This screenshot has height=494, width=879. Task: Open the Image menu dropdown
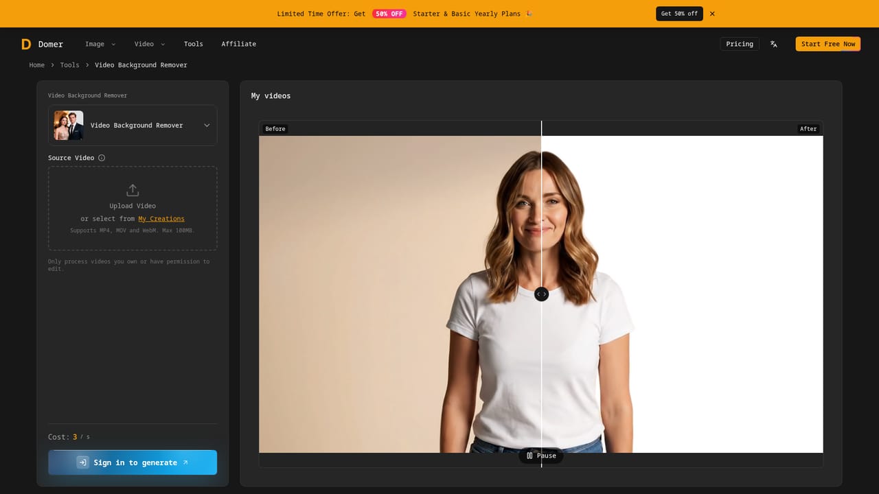100,44
